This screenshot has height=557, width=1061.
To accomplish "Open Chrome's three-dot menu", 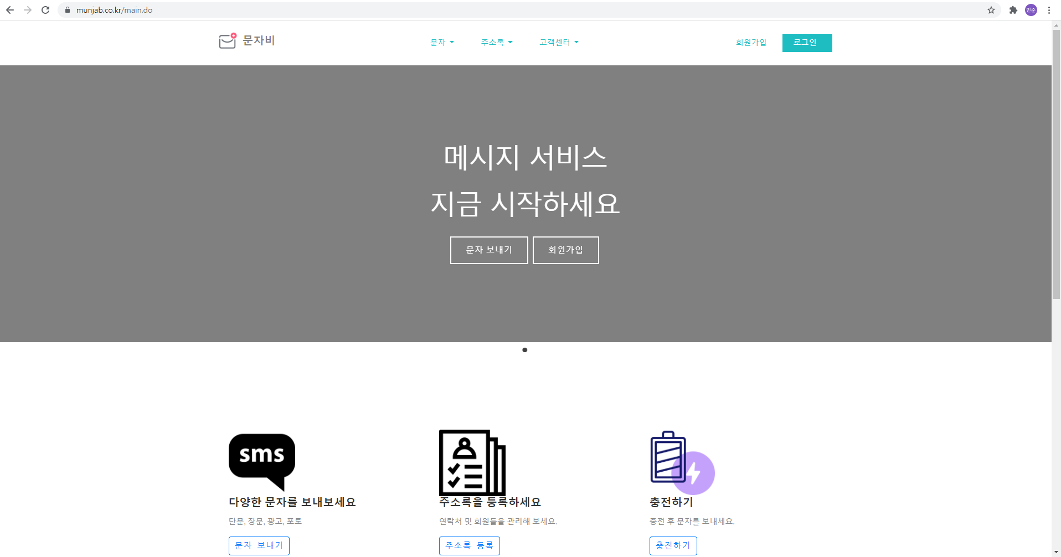I will click(x=1049, y=10).
